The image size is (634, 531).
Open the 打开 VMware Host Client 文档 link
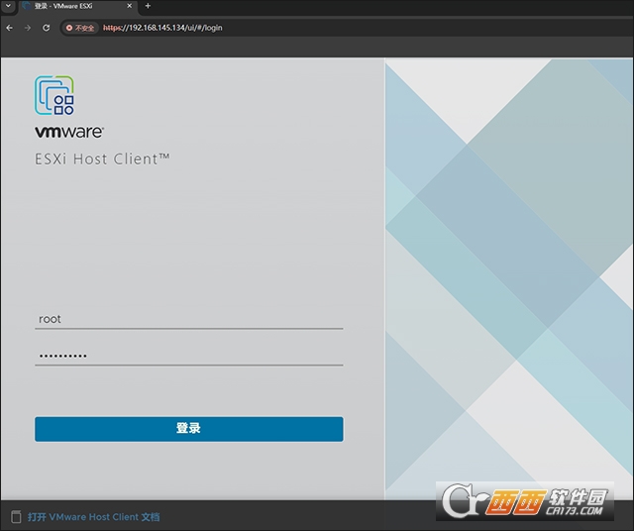(93, 516)
